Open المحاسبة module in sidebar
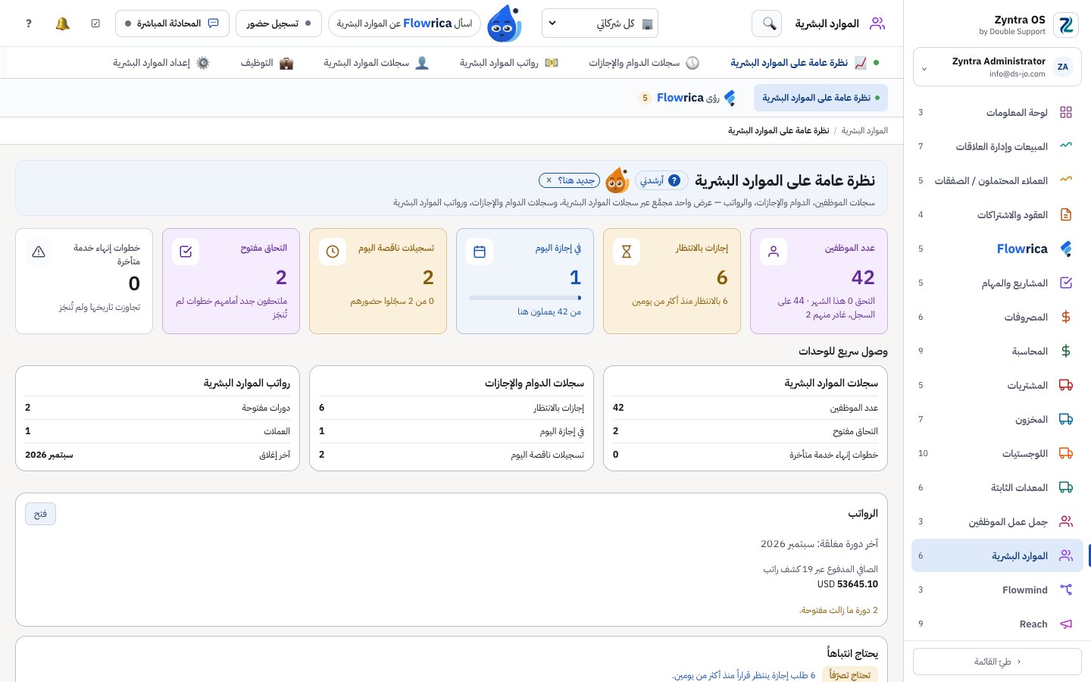The height and width of the screenshot is (682, 1091). [x=997, y=351]
